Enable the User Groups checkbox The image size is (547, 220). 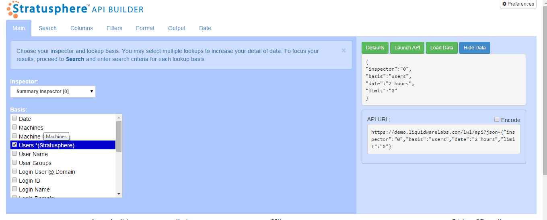click(14, 163)
